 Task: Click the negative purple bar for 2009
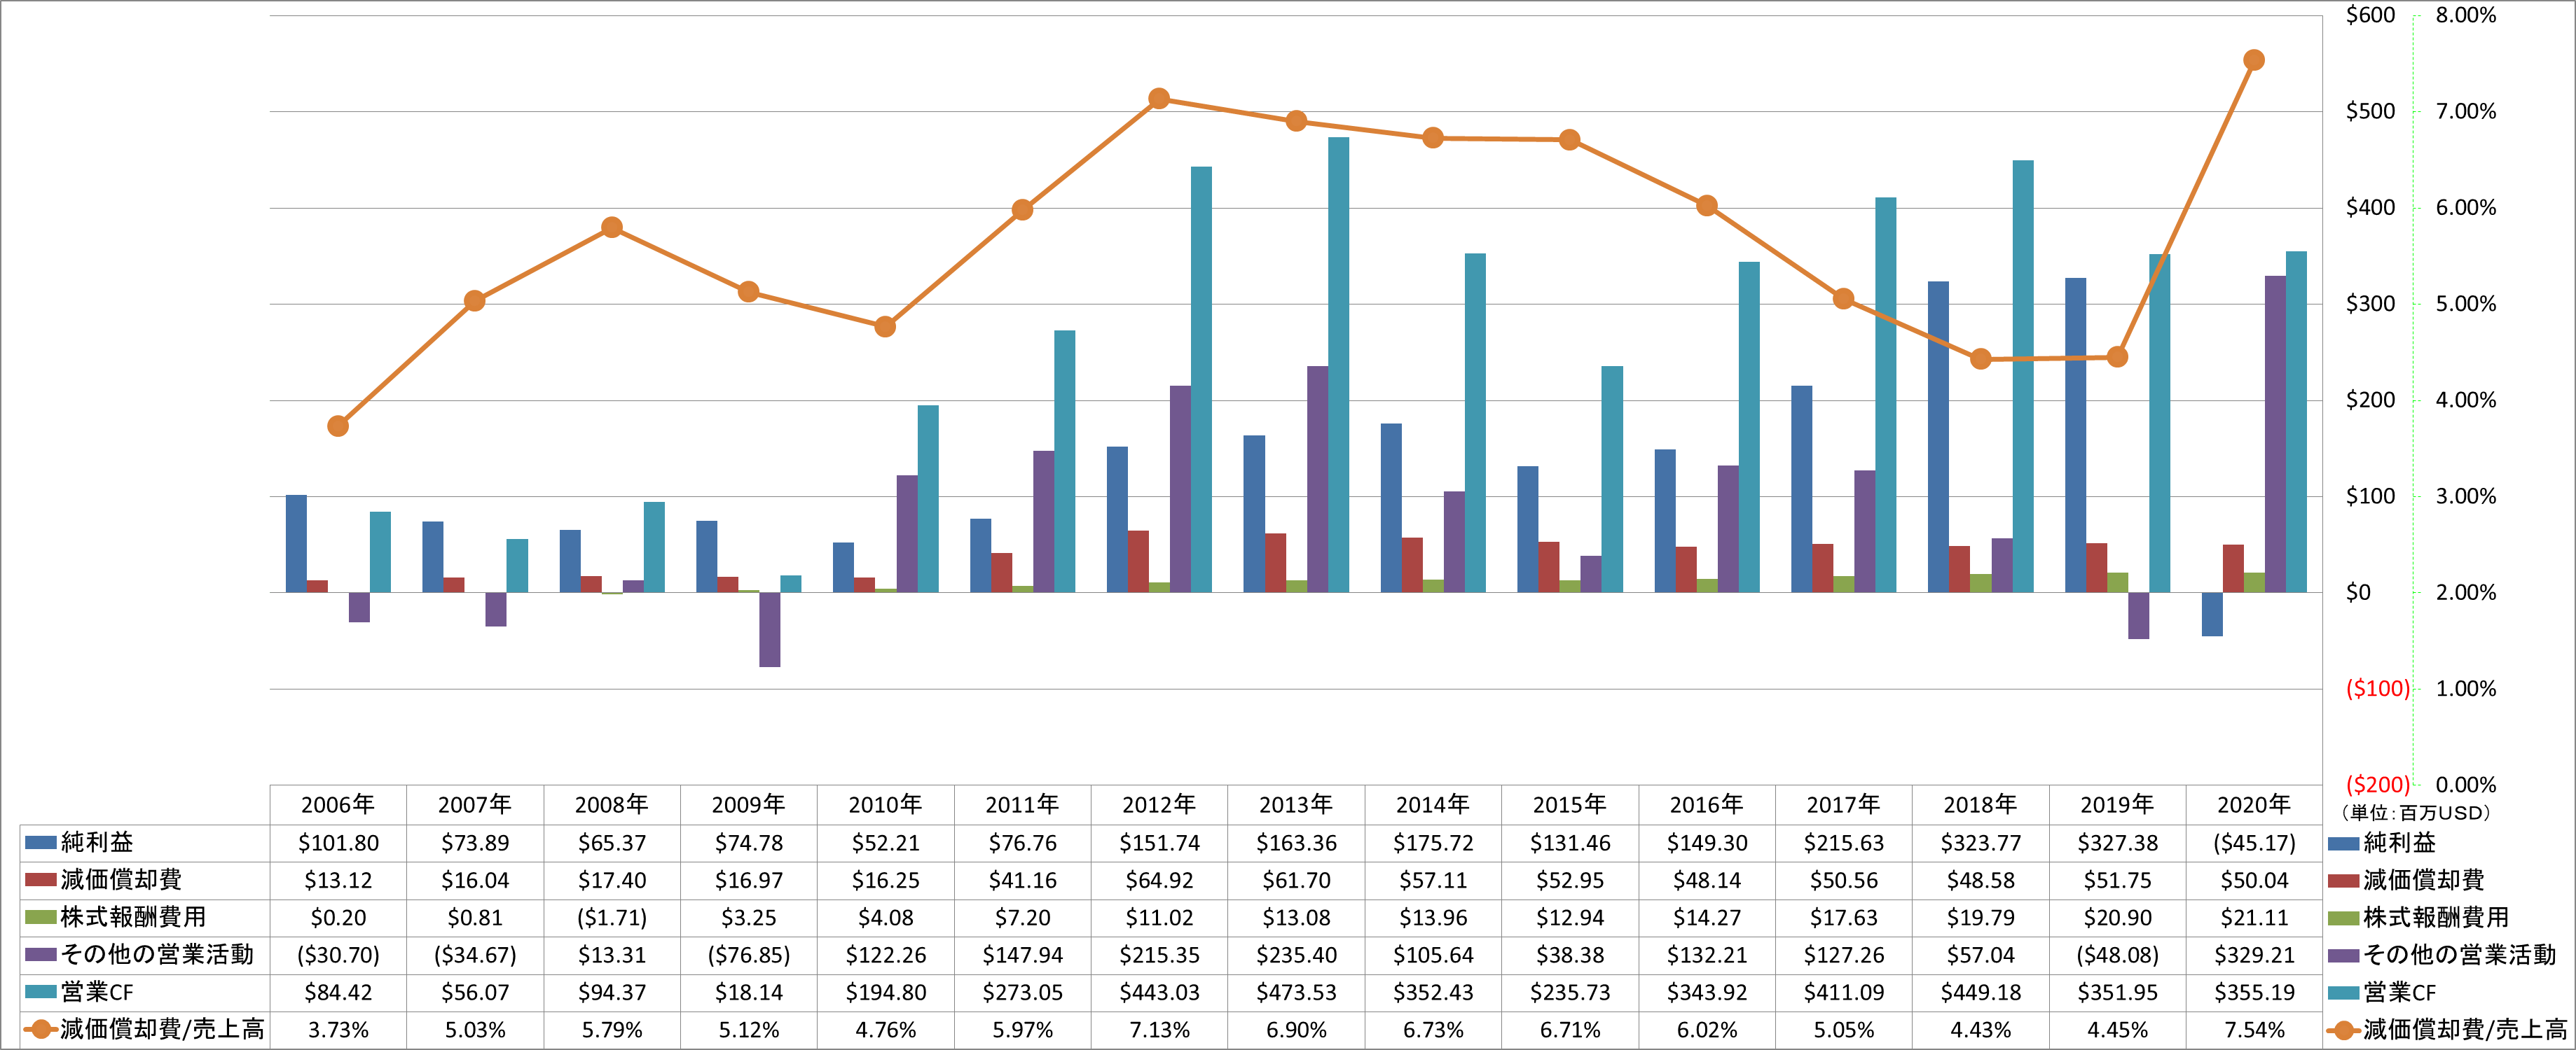769,629
